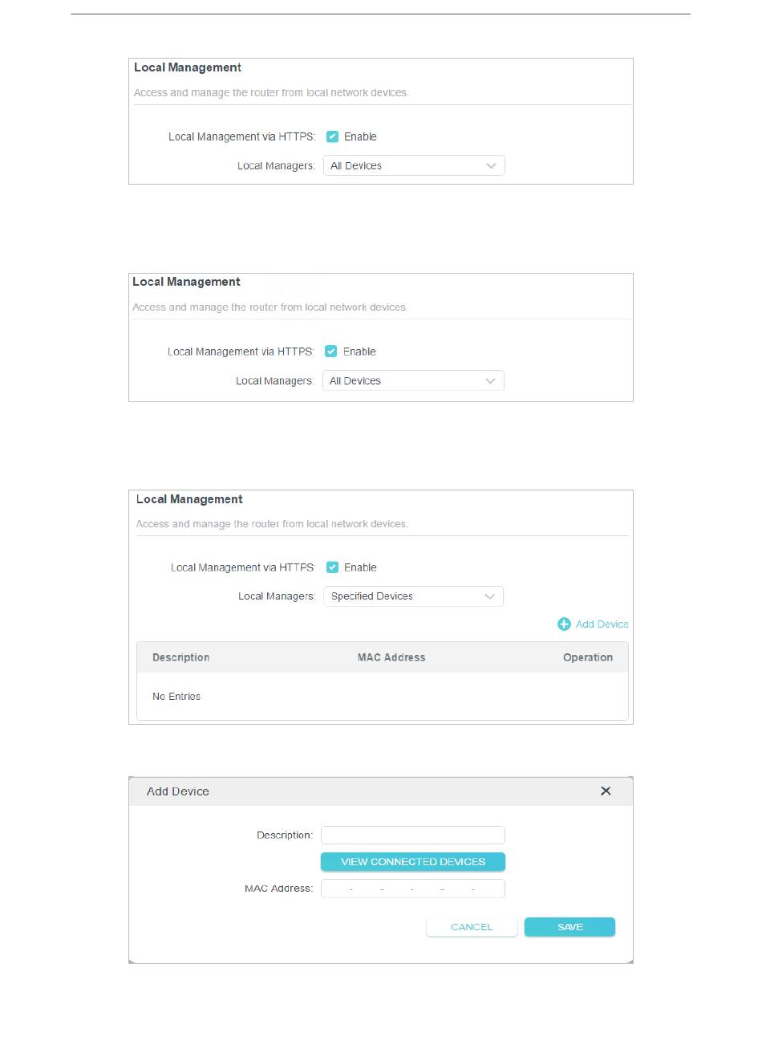Click the chevron in the topmost panel's All Devices box
Viewport: 762px width, 1041px height.
click(492, 166)
